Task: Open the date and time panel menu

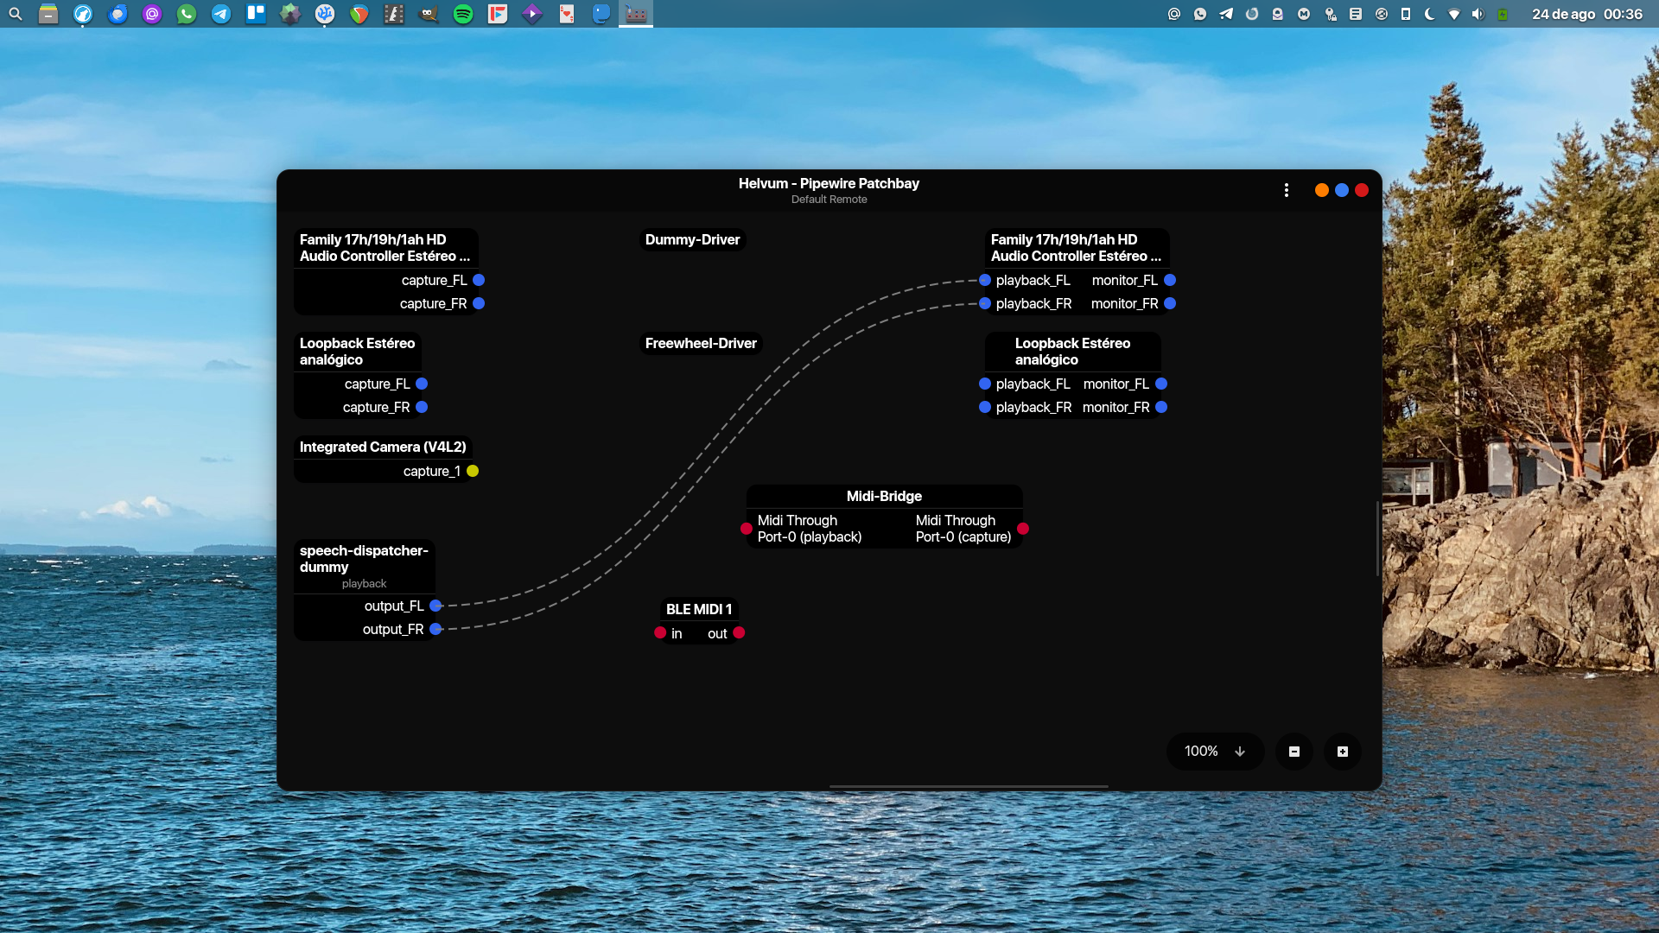Action: pyautogui.click(x=1586, y=14)
